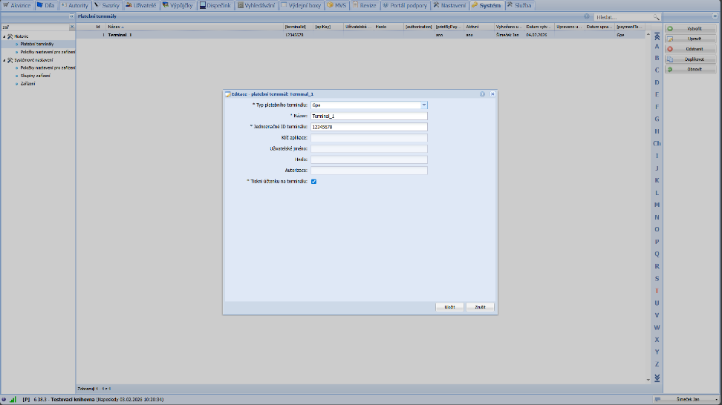This screenshot has height=405, width=722.
Task: Jump to the top using the double up arrow
Action: point(657,36)
